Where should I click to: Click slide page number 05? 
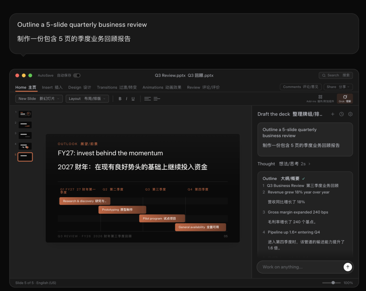point(226,236)
